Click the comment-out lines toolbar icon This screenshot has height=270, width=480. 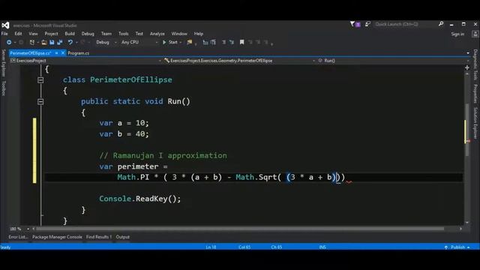point(223,42)
